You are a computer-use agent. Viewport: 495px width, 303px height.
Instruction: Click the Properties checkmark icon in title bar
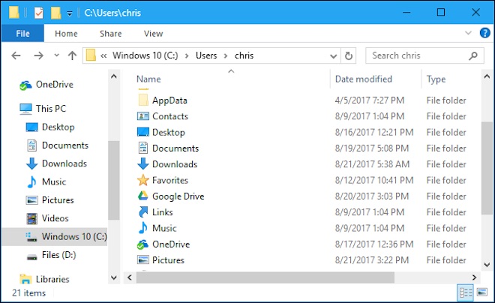click(x=39, y=13)
